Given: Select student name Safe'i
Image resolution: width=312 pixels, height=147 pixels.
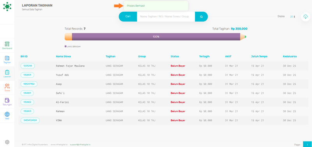Looking at the screenshot, I should [x=60, y=93].
